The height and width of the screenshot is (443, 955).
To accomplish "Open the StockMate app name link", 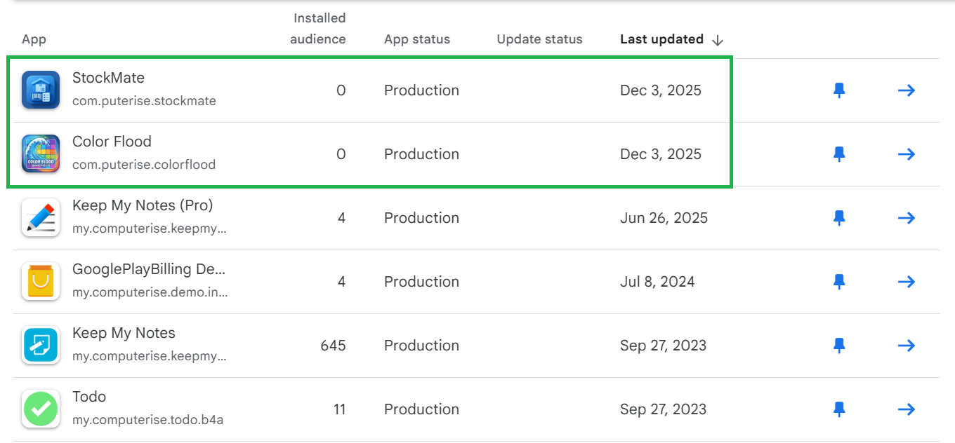I will pos(108,78).
